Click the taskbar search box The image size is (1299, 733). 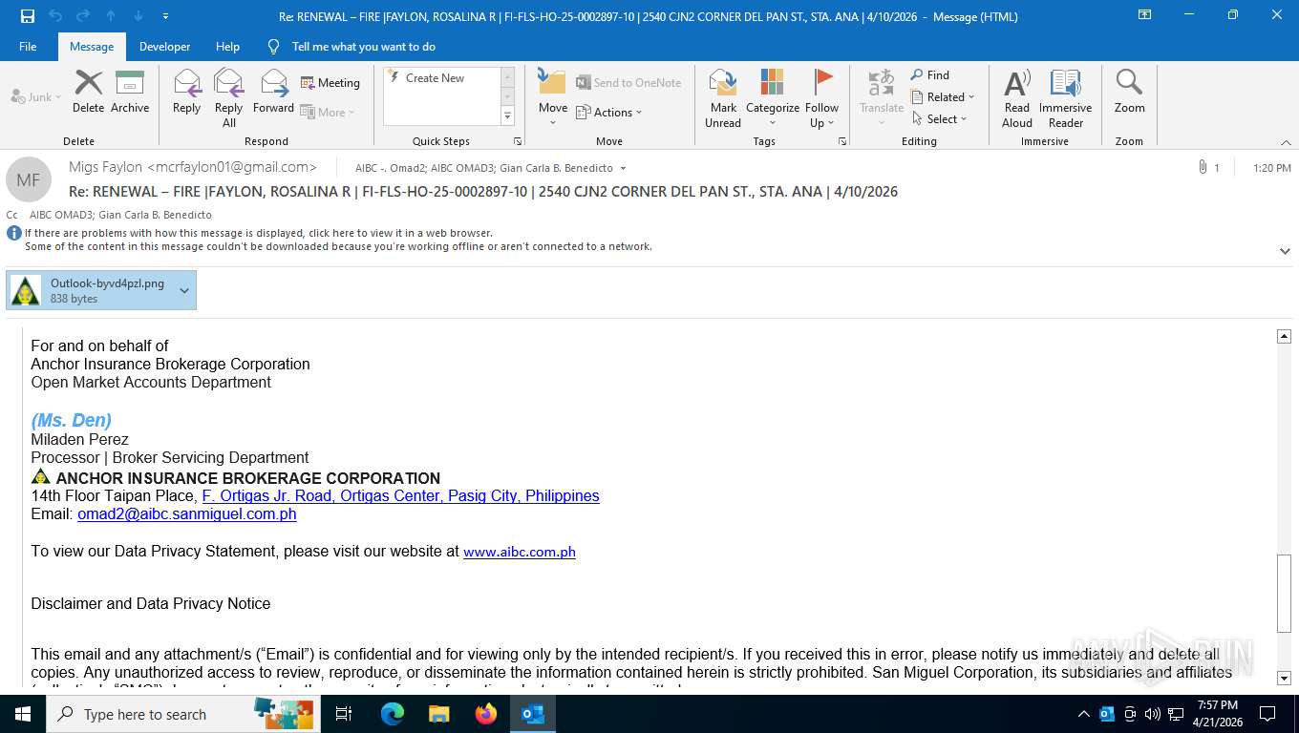coord(183,714)
